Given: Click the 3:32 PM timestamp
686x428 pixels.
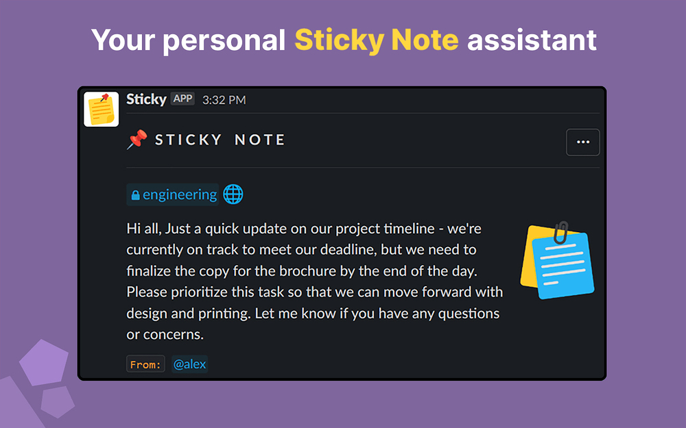Looking at the screenshot, I should 224,100.
